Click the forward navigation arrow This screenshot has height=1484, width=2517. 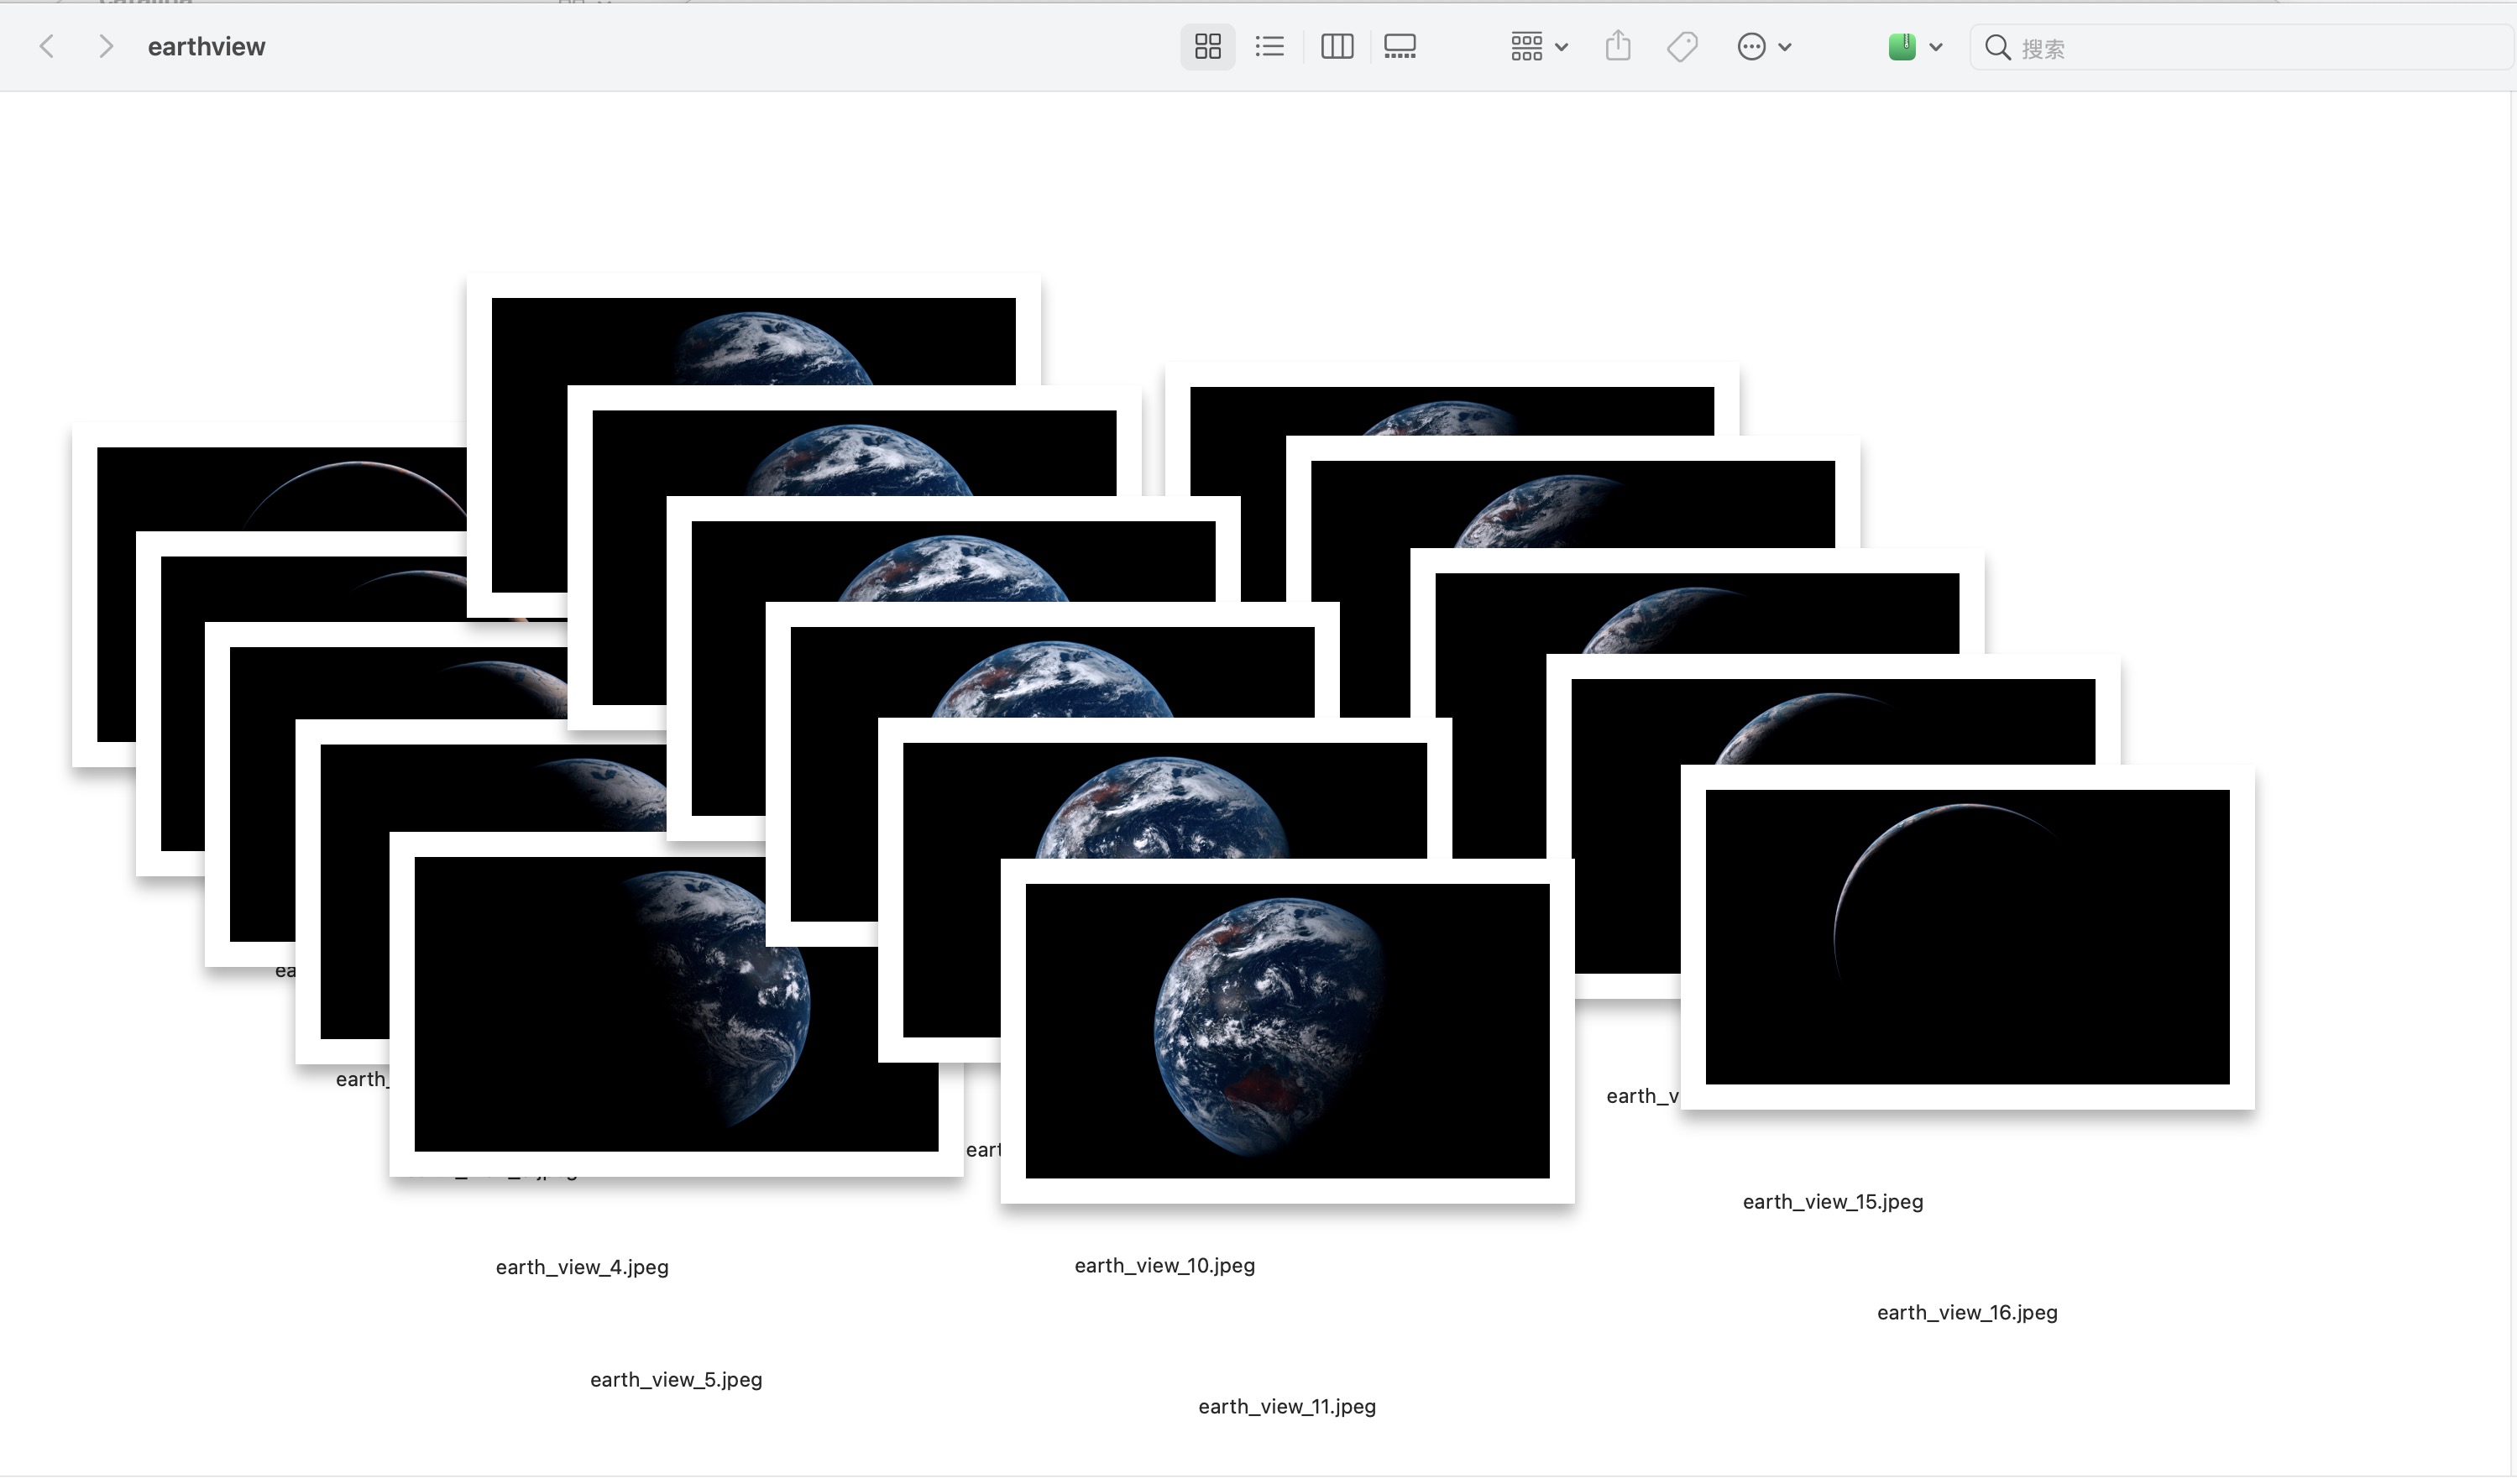pos(105,47)
